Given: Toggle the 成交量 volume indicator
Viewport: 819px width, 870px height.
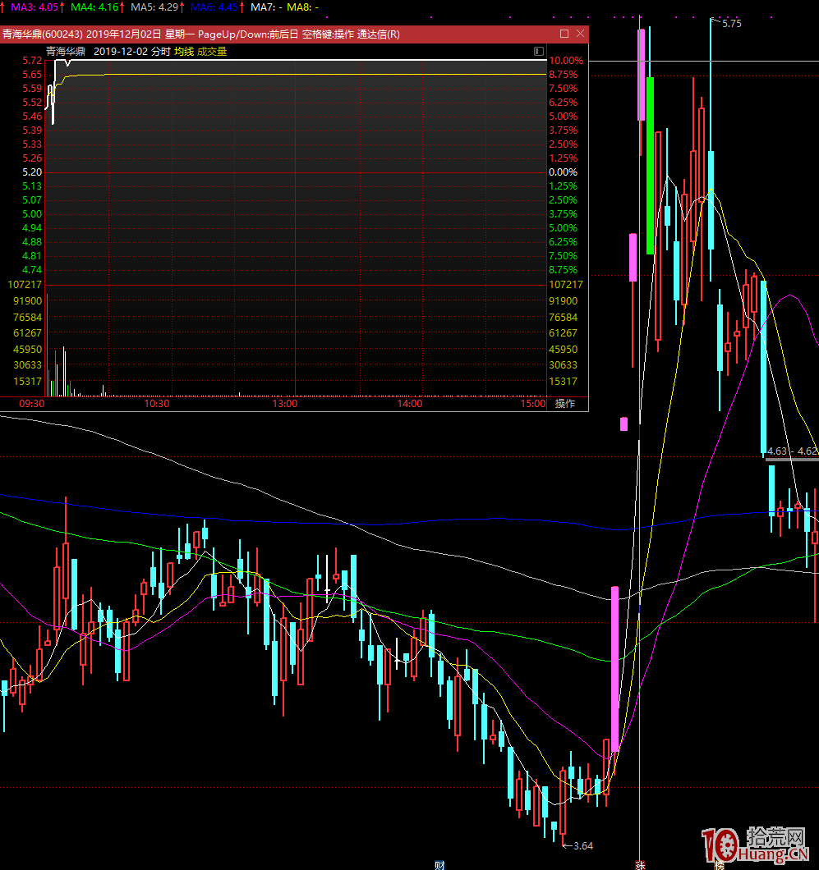Looking at the screenshot, I should (212, 51).
